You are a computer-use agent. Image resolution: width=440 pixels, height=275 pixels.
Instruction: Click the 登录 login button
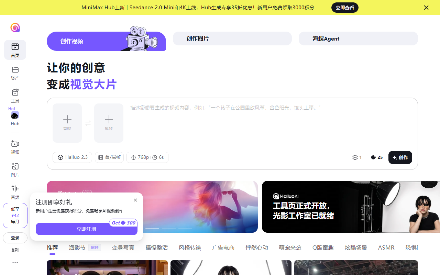[x=15, y=238]
